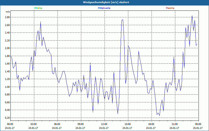Click the 03:00 time label
Image resolution: width=209 pixels, height=131 pixels.
pos(34,124)
